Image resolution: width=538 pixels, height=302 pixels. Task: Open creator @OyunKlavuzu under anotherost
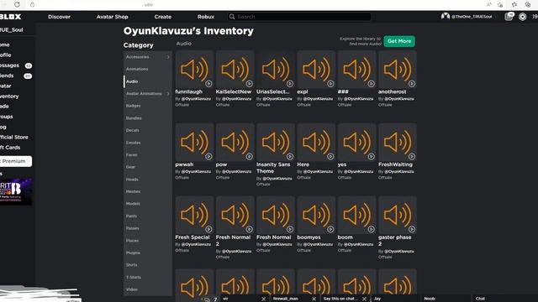pos(399,99)
